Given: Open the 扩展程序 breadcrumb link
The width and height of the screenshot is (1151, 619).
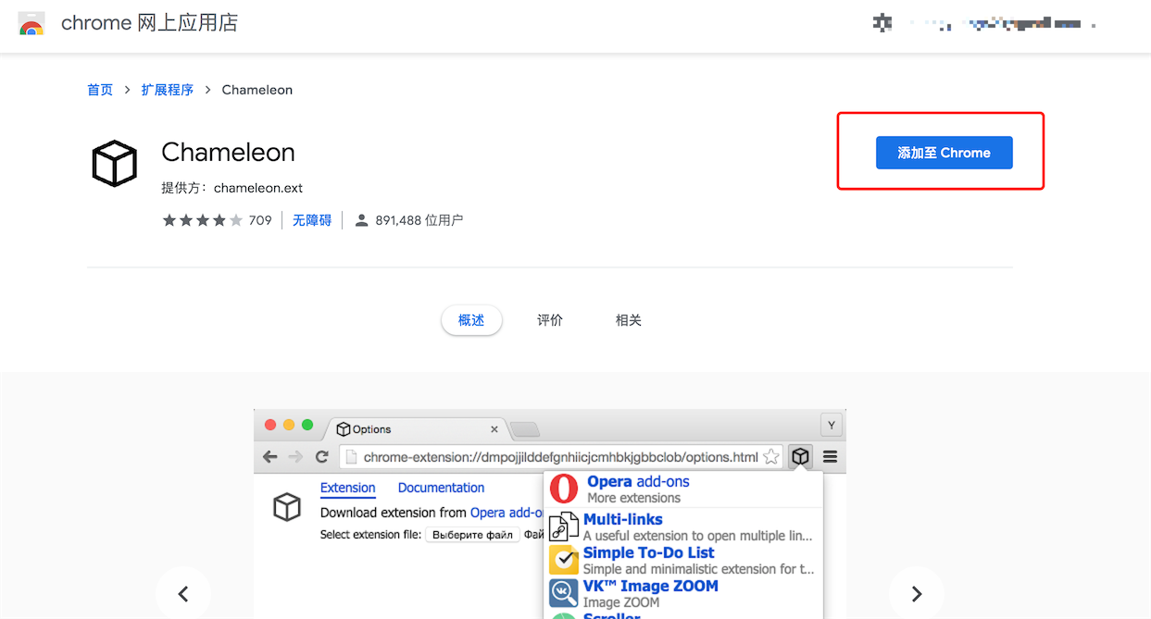Looking at the screenshot, I should pos(168,90).
